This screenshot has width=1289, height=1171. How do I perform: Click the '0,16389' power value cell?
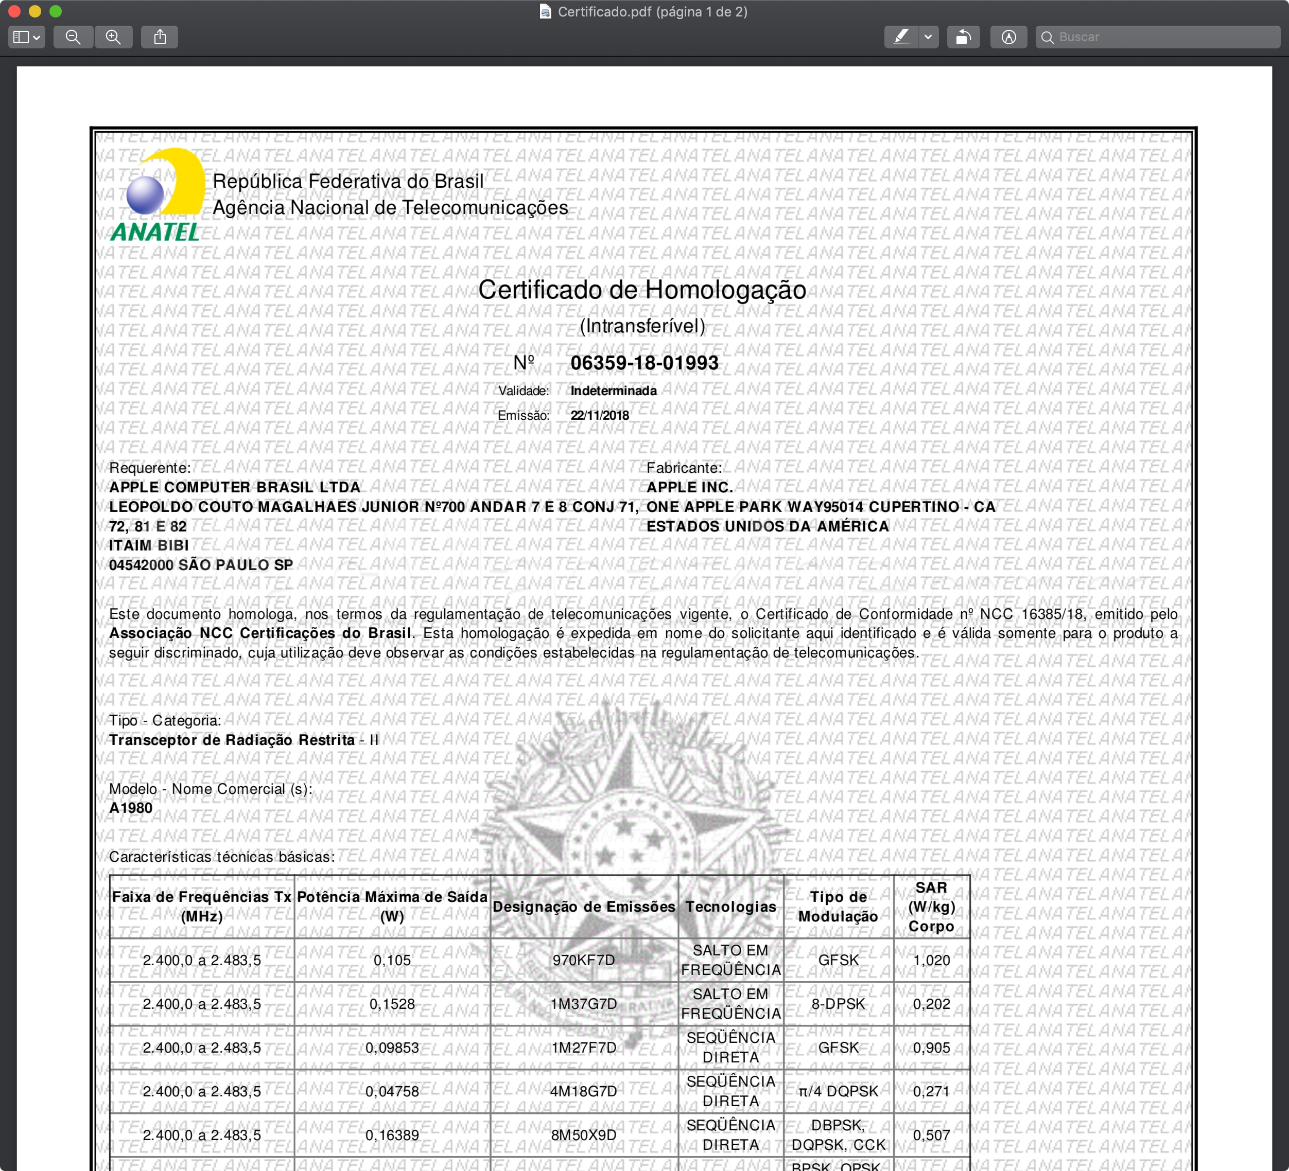[x=392, y=1135]
